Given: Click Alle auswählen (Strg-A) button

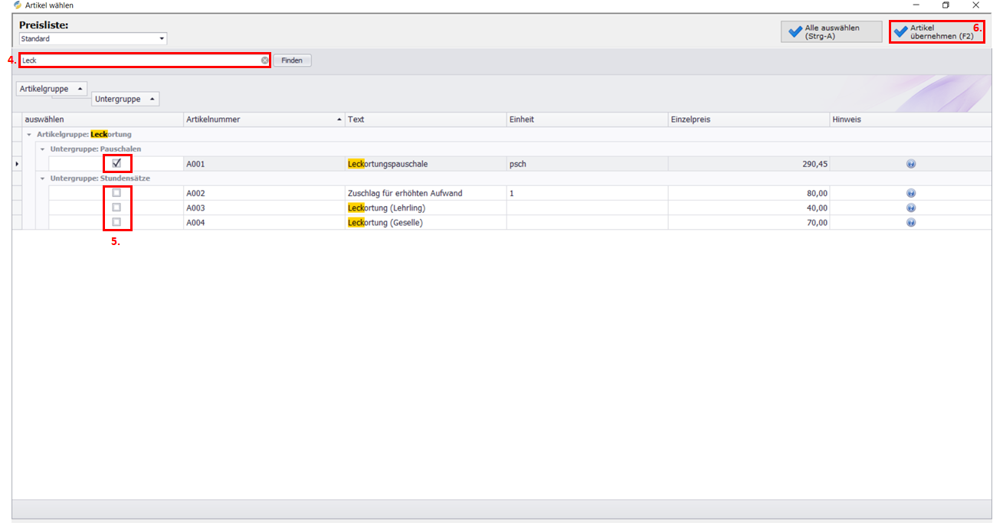Looking at the screenshot, I should pyautogui.click(x=831, y=31).
